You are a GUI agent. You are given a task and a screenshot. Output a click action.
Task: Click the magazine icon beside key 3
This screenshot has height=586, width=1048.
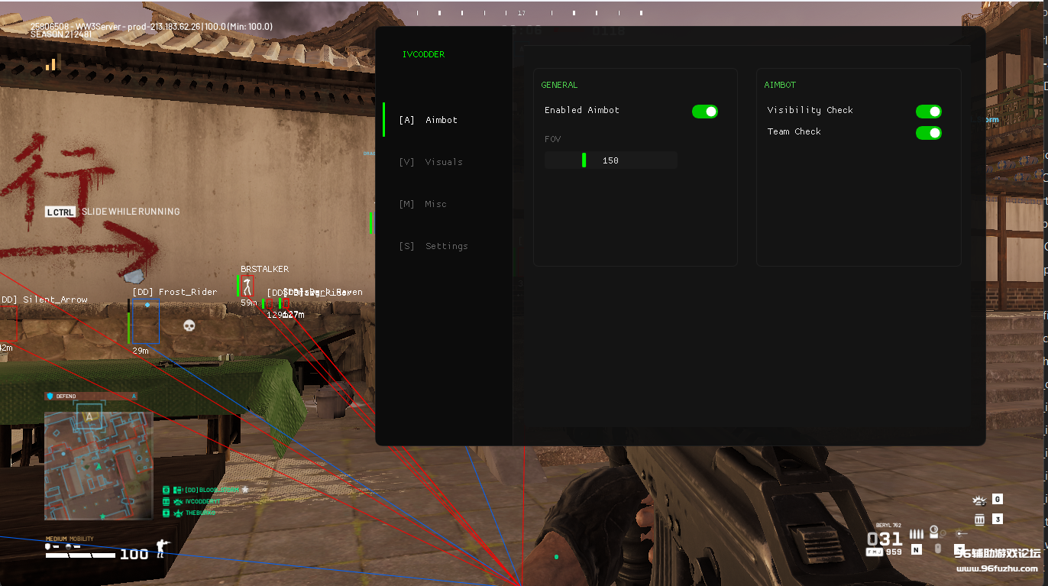[979, 520]
